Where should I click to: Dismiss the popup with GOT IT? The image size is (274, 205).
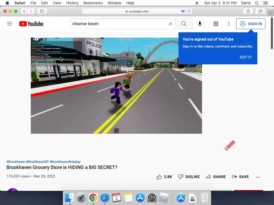click(x=246, y=57)
